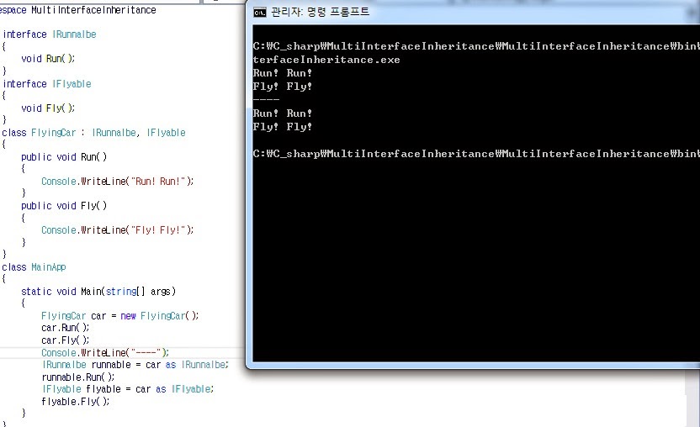
Task: Click the 'void Run();' interface method line
Action: 48,59
